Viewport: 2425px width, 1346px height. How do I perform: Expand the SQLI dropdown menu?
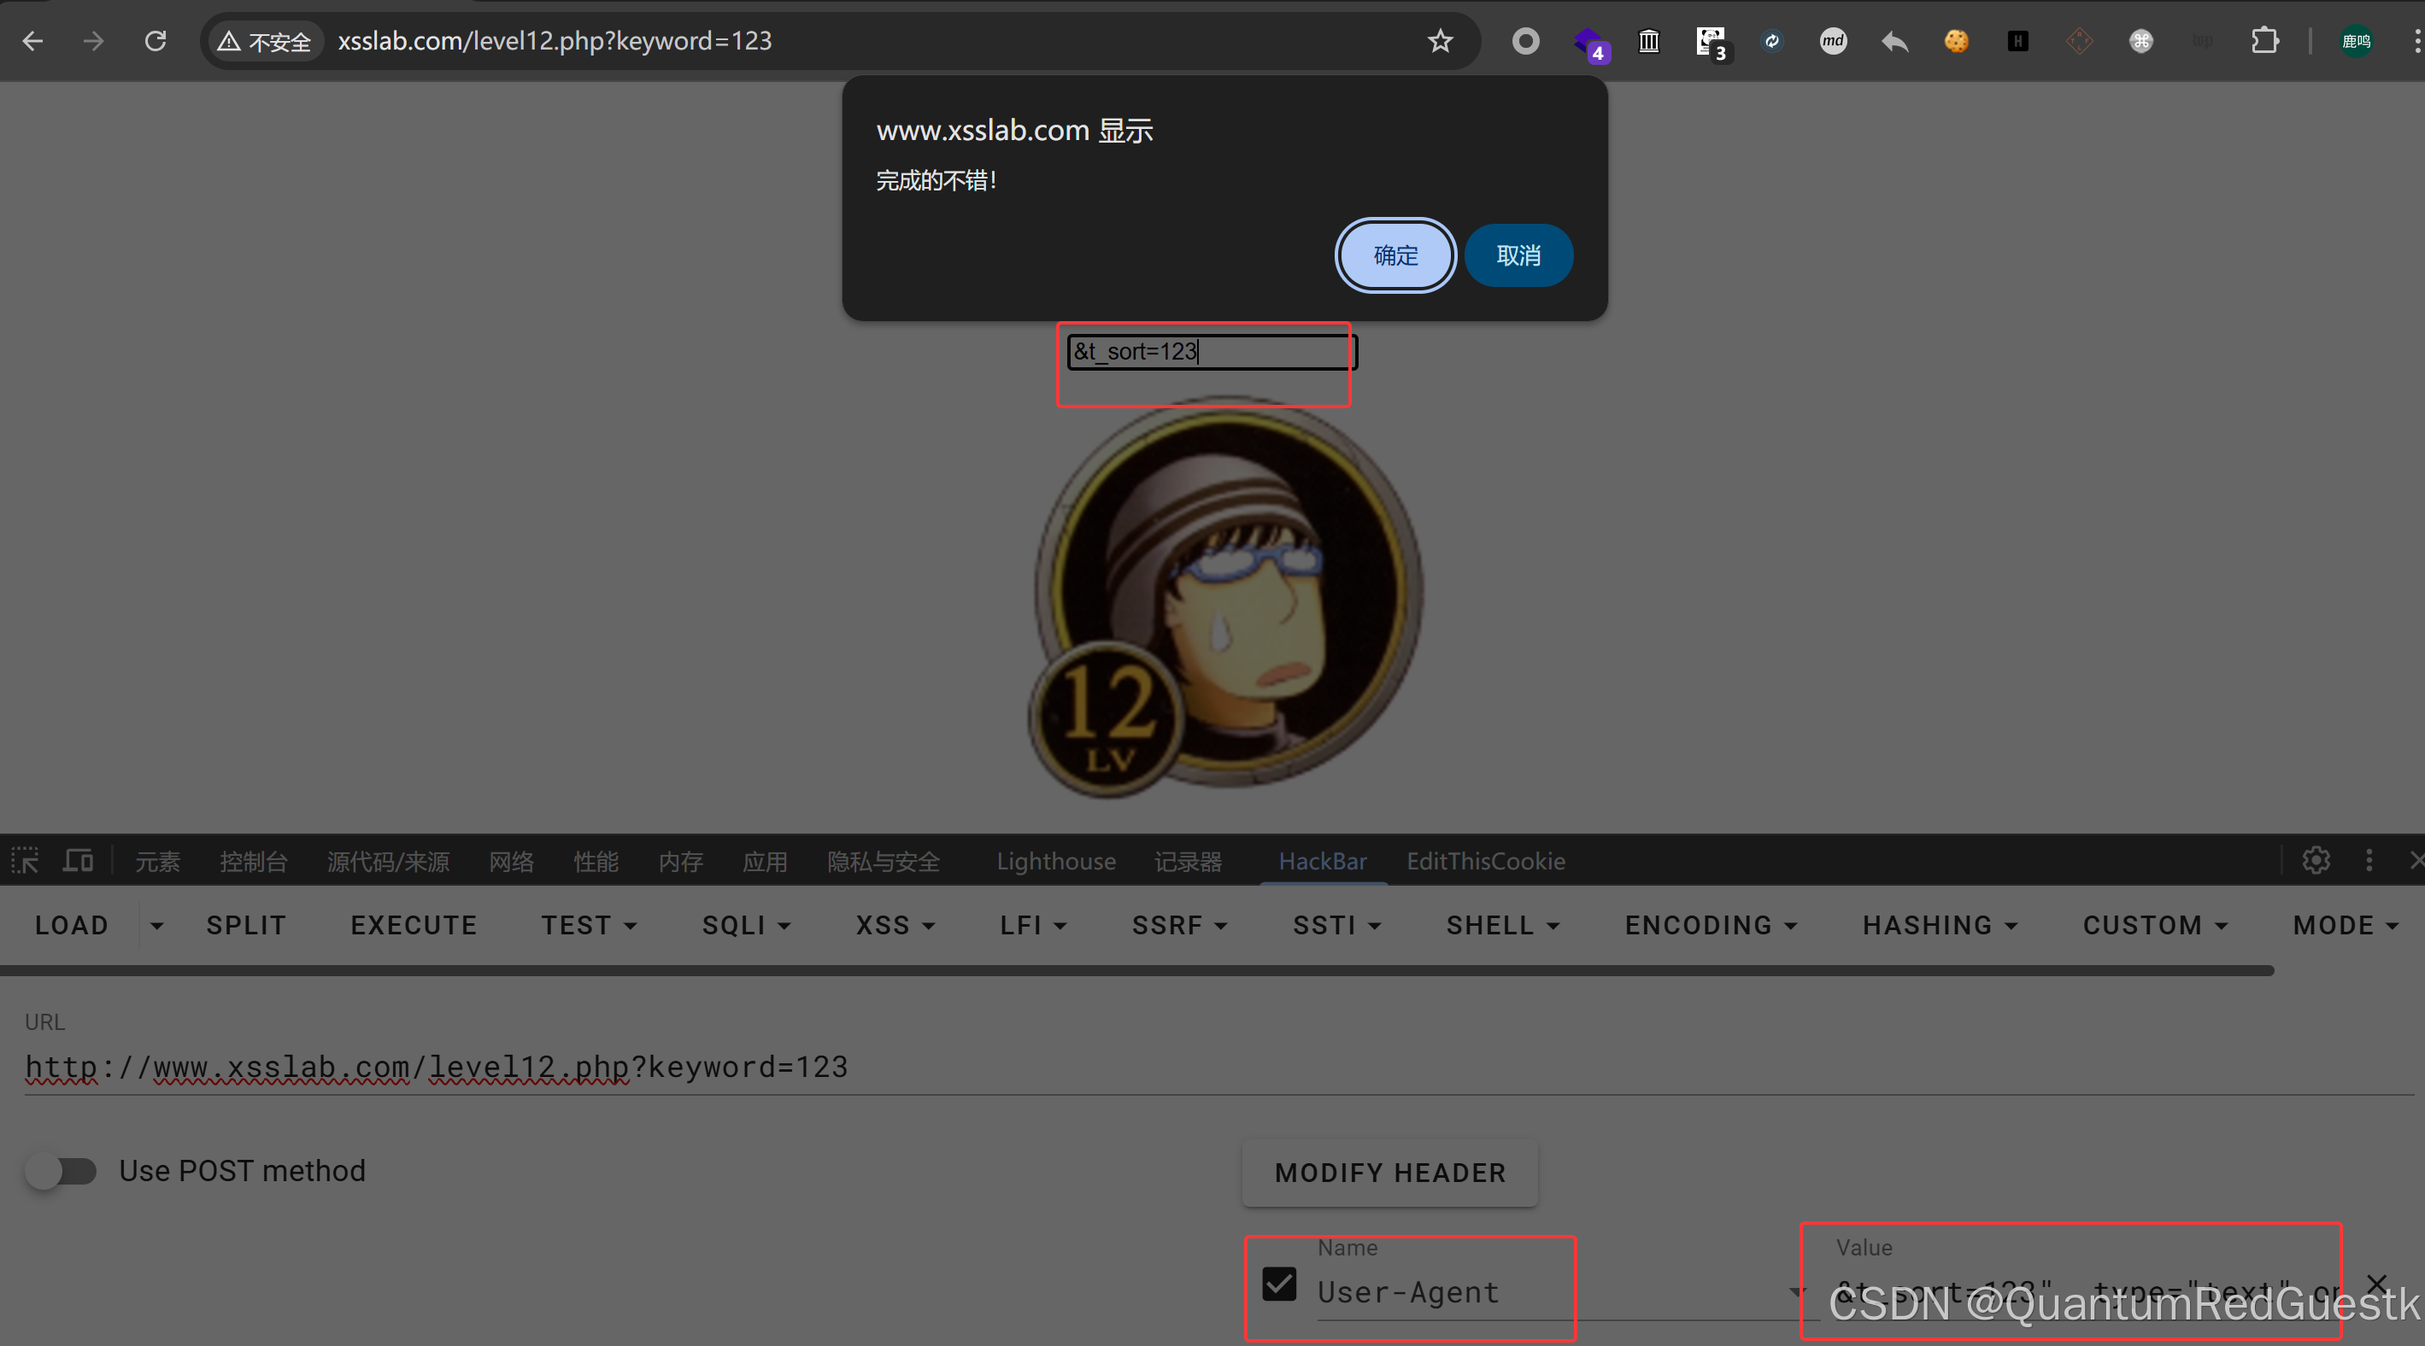tap(746, 926)
